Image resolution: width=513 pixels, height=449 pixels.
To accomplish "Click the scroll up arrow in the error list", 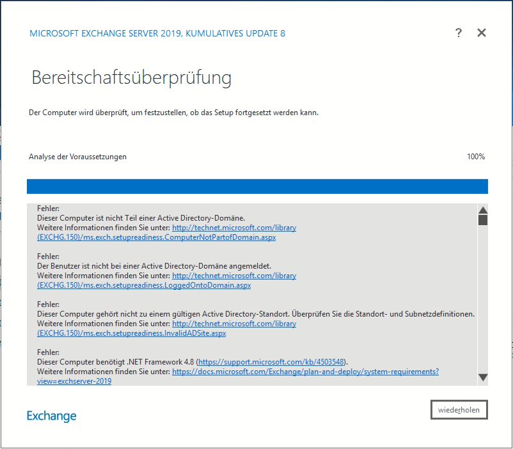I will pos(483,210).
